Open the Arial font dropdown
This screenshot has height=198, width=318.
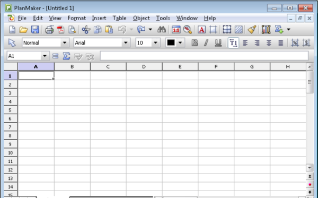click(x=126, y=43)
